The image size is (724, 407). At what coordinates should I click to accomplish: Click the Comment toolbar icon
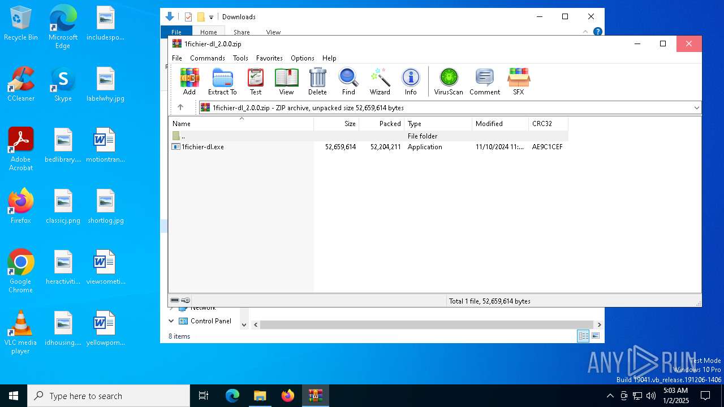point(485,81)
